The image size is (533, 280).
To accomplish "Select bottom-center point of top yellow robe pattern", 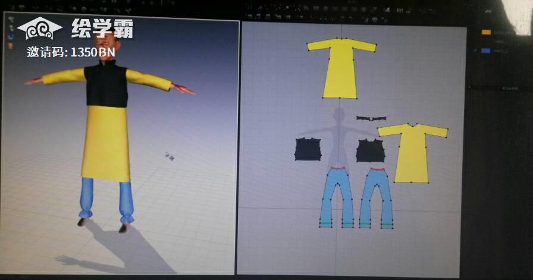I will pyautogui.click(x=339, y=98).
